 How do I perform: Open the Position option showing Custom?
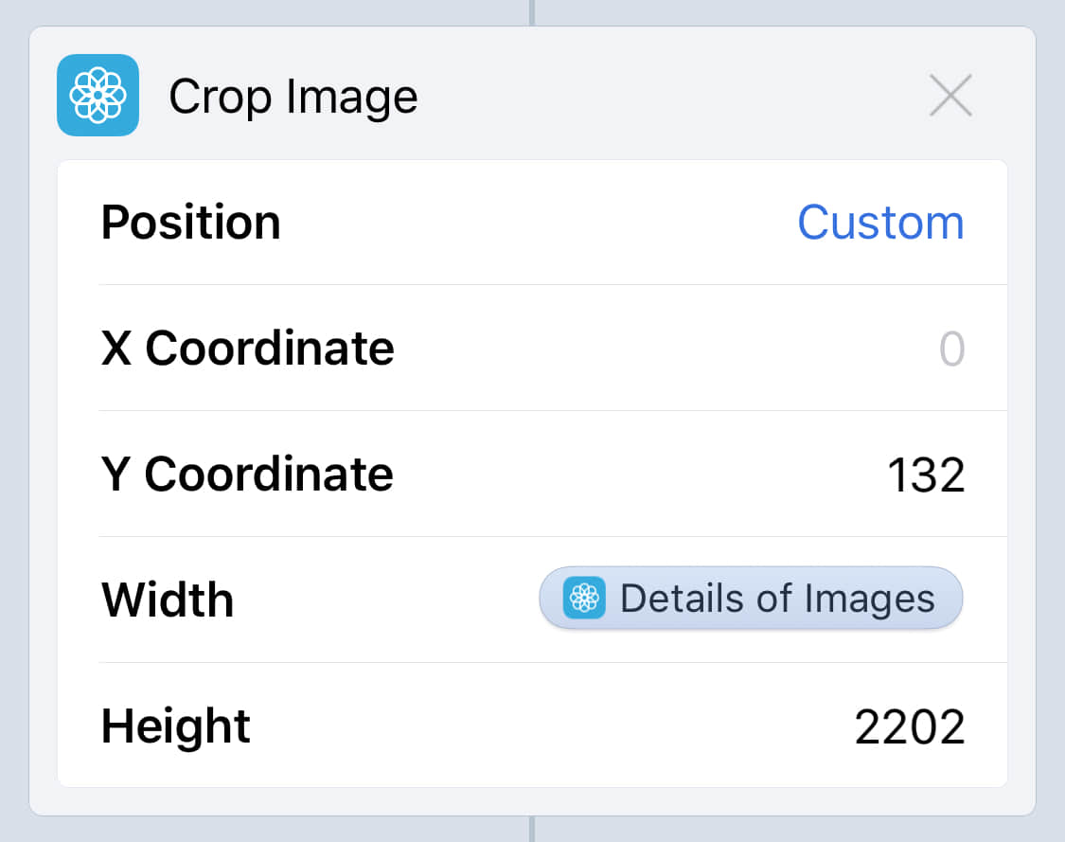click(880, 223)
